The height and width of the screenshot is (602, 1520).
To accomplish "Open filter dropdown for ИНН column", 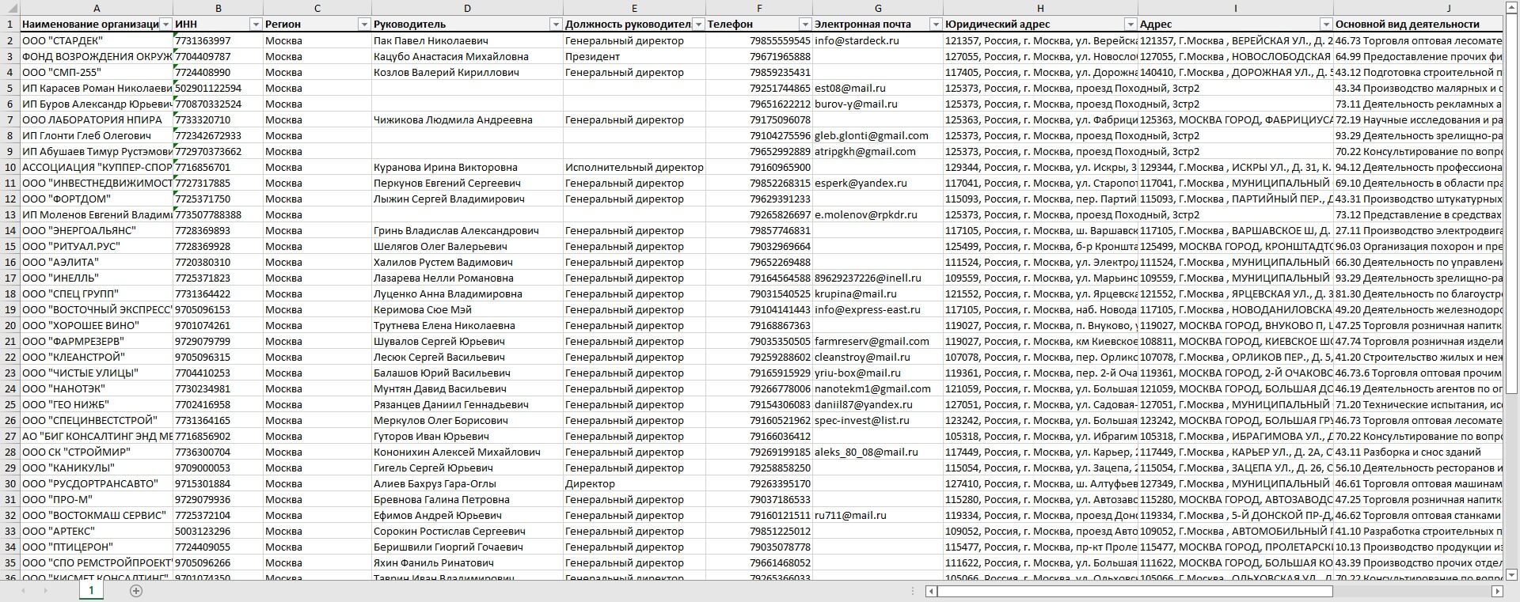I will click(x=256, y=25).
